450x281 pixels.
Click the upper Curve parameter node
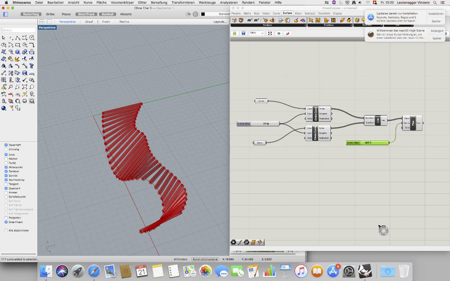[x=261, y=101]
